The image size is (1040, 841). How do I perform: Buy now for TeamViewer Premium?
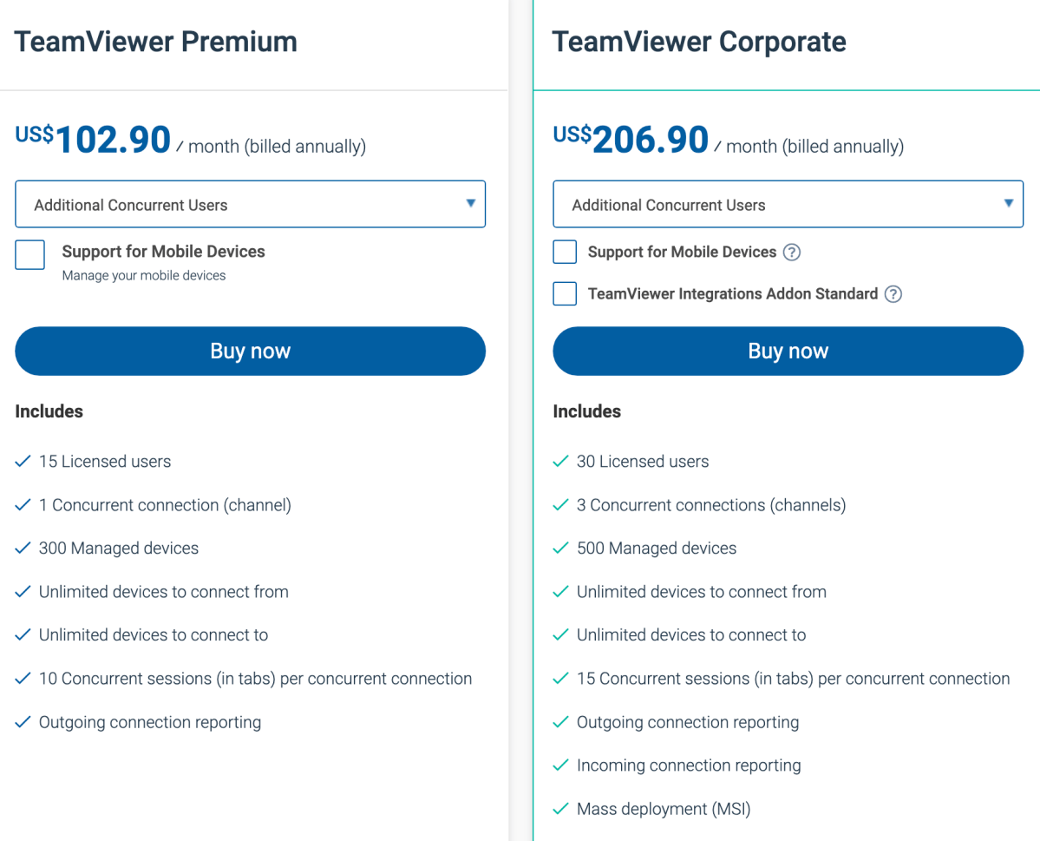tap(250, 352)
